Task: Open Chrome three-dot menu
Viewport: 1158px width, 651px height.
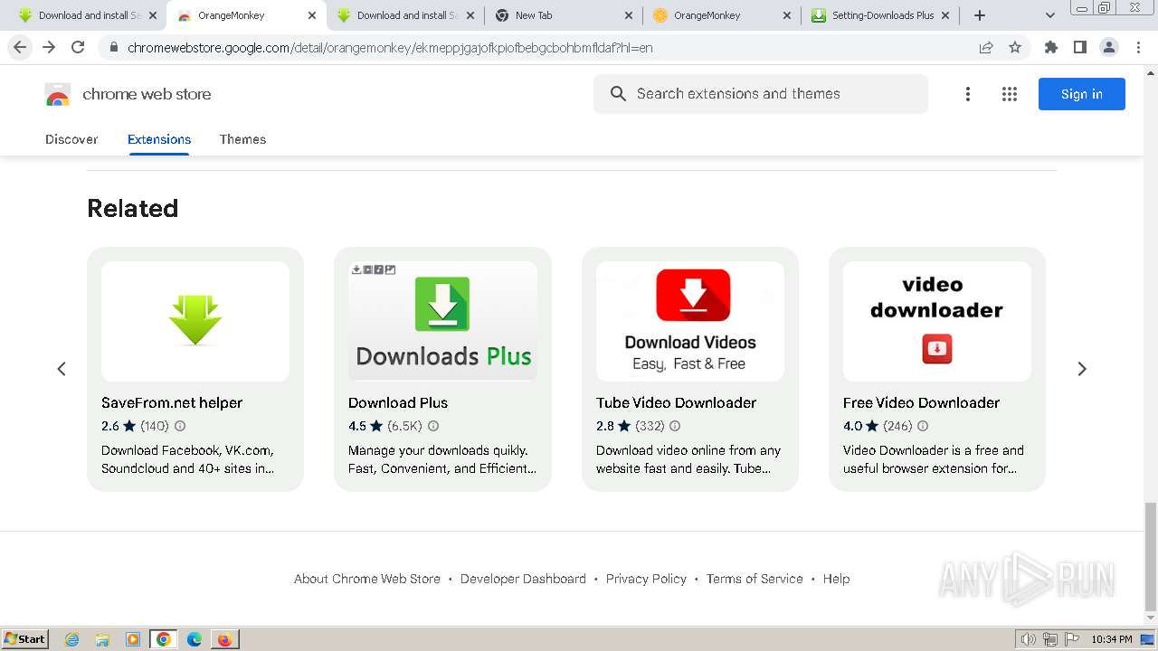Action: (1138, 47)
